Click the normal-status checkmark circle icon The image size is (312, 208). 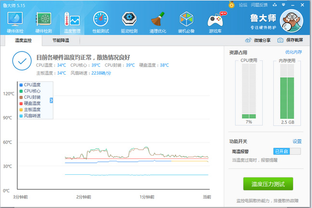(22, 61)
